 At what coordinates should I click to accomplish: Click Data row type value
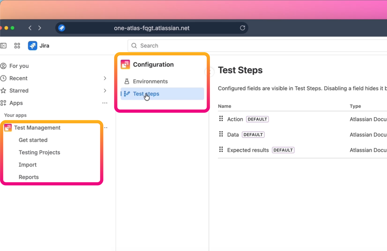pyautogui.click(x=368, y=135)
